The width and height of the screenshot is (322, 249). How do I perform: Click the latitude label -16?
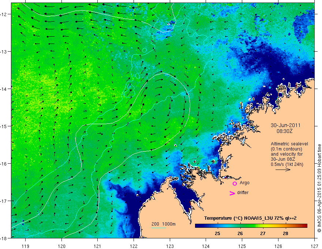tap(4, 164)
